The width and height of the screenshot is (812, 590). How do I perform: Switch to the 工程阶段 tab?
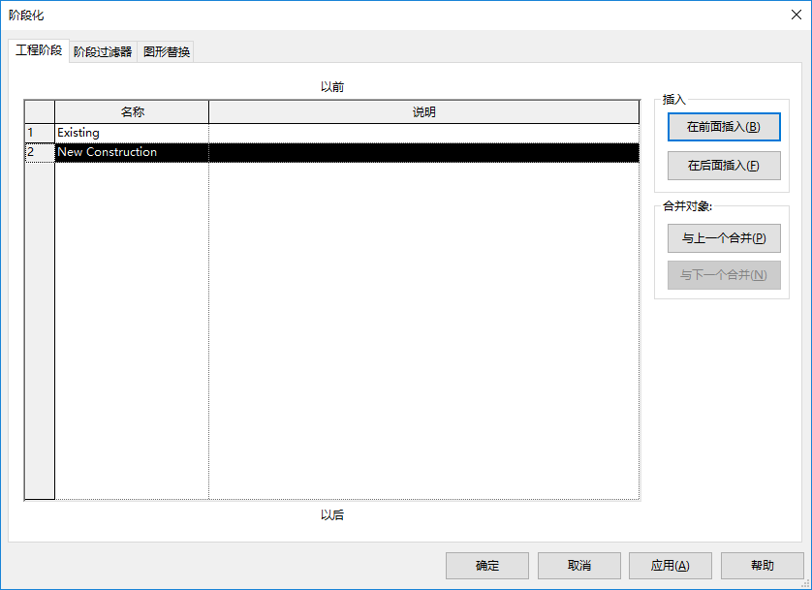point(39,50)
